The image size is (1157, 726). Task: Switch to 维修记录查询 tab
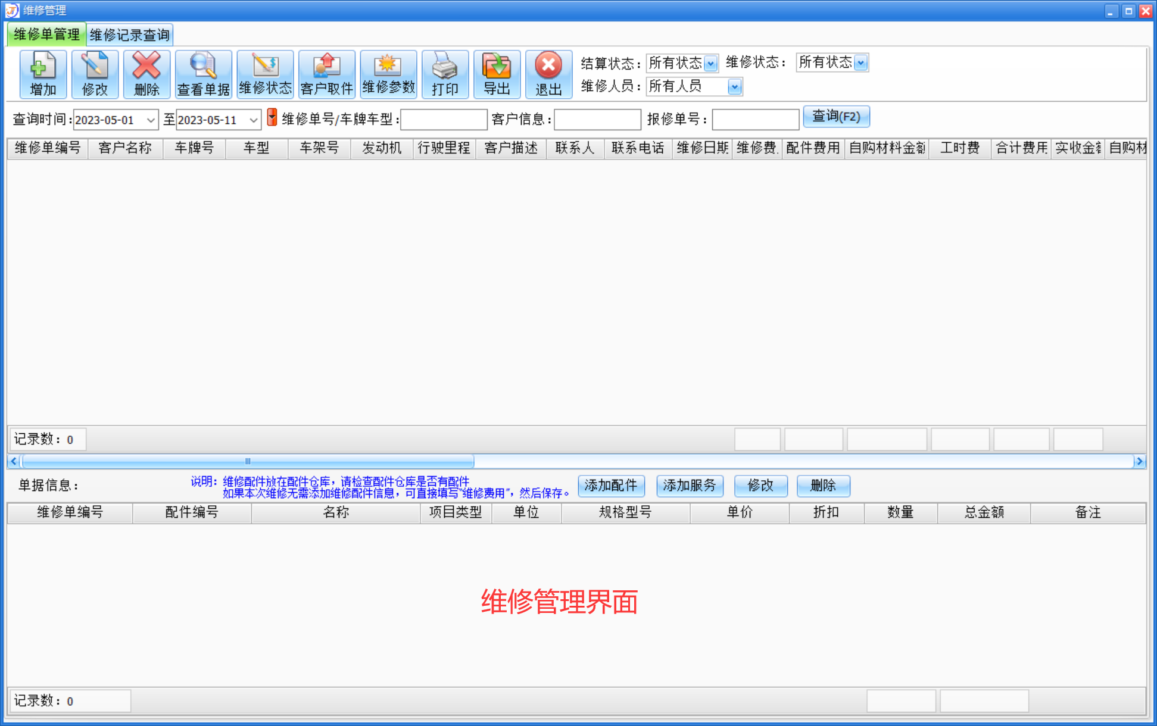[x=130, y=35]
